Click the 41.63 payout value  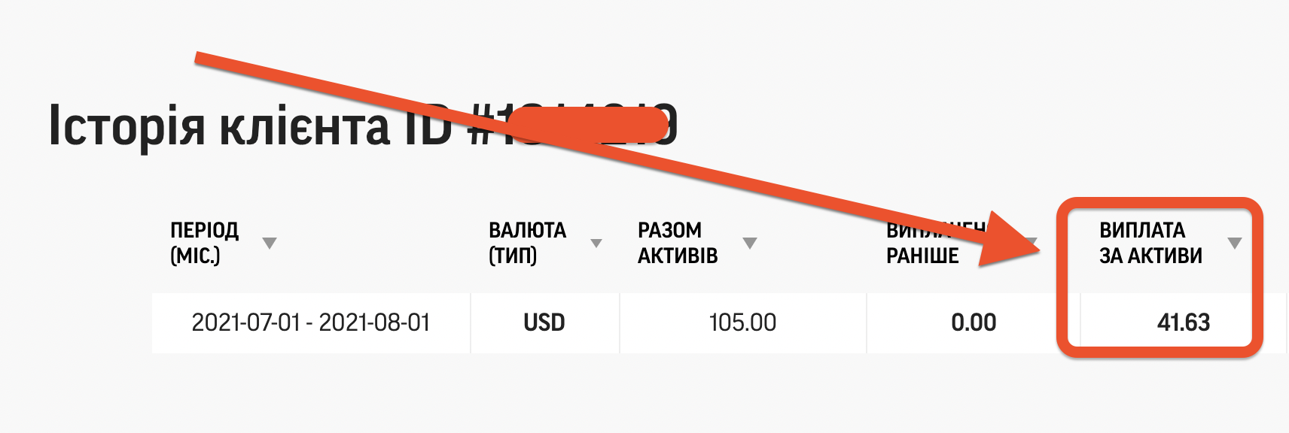coord(1183,322)
